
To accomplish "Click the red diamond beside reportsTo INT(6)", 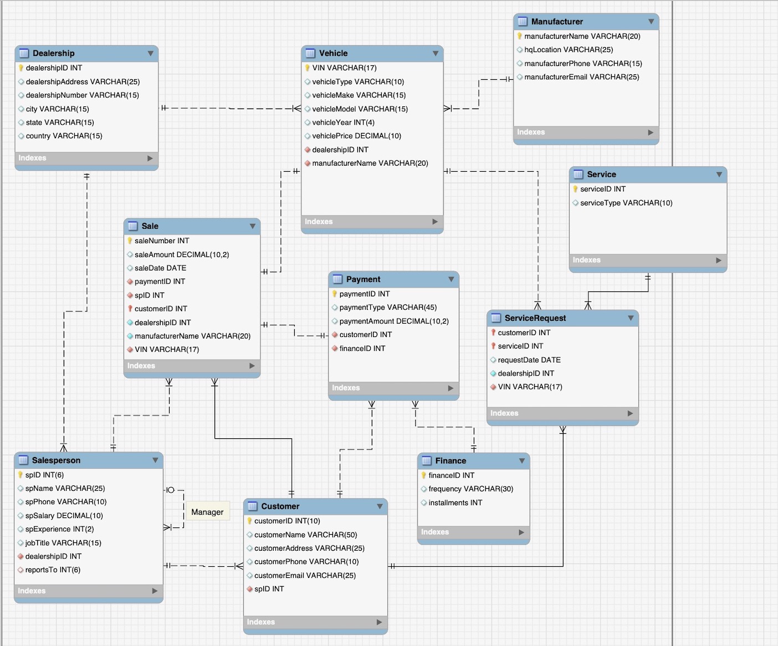I will [21, 570].
